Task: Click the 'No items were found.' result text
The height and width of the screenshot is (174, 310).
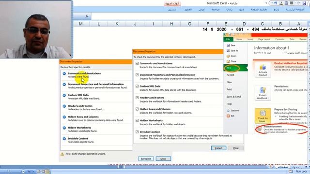Action: tap(78, 77)
